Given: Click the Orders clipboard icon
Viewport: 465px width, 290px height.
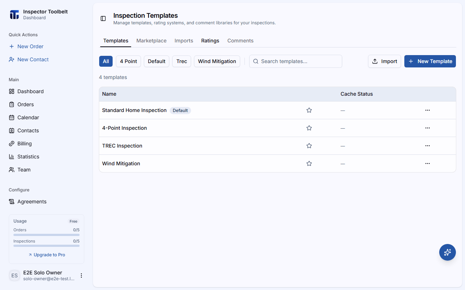Looking at the screenshot, I should click(12, 104).
